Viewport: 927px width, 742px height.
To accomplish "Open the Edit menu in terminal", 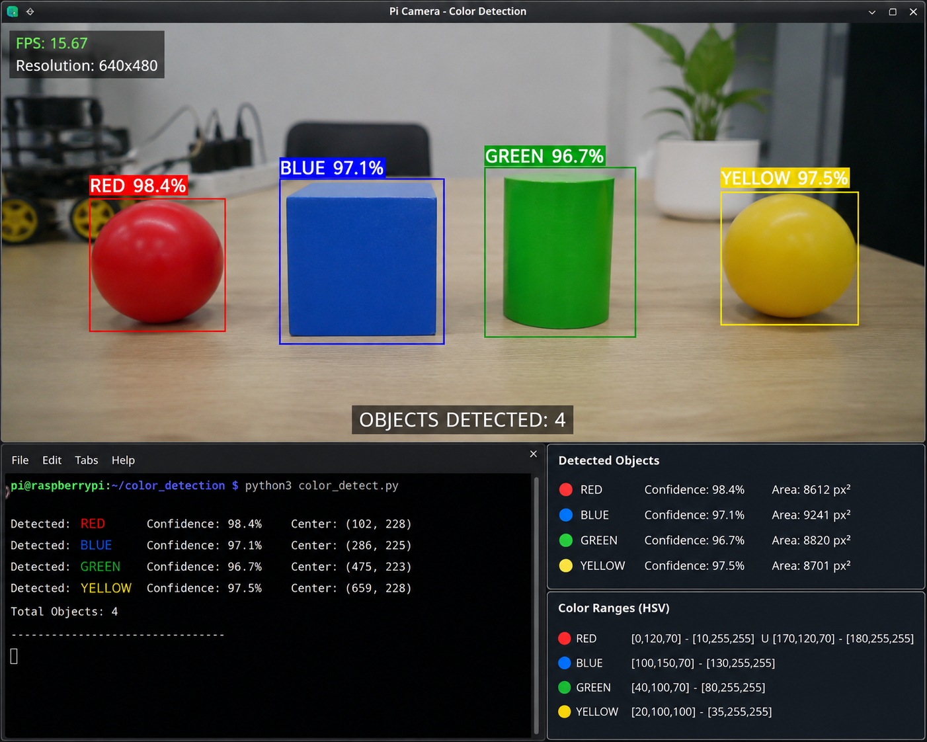I will (52, 460).
